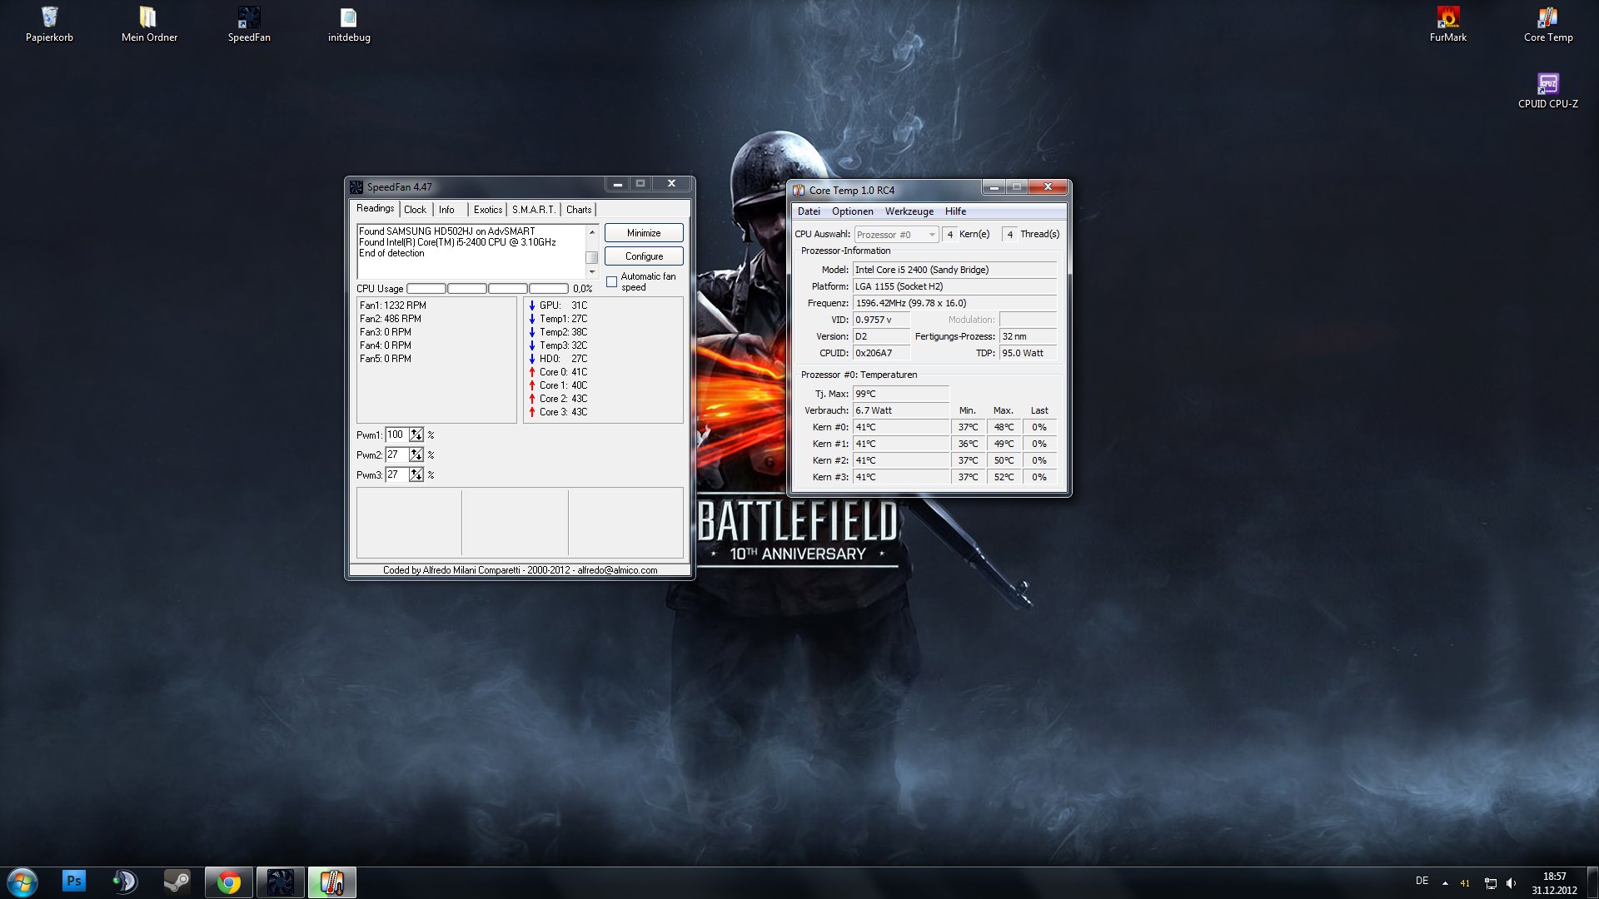Show hidden system tray icons

(x=1445, y=882)
